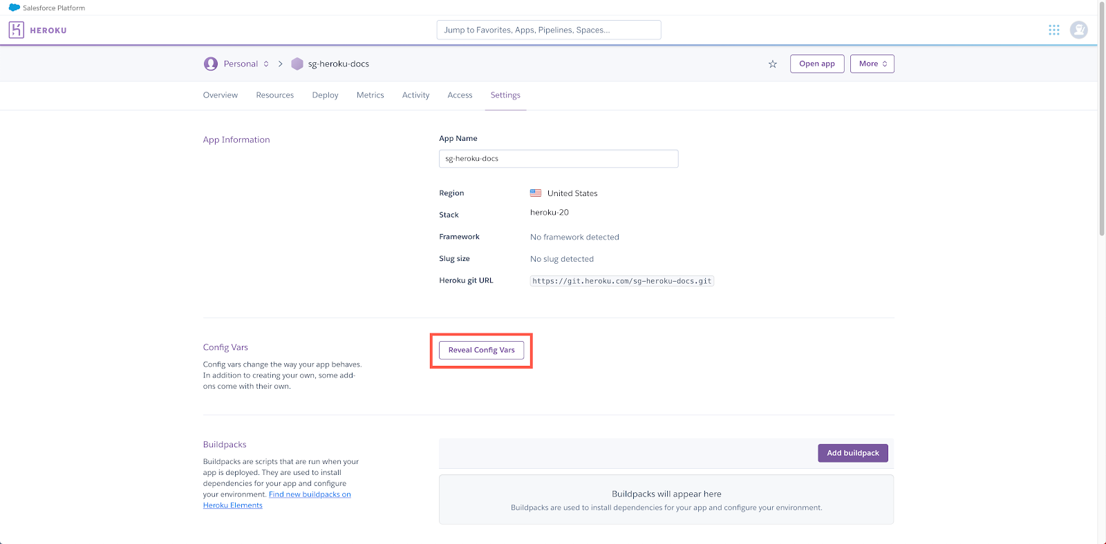
Task: Open the app grid launcher icon
Action: click(1054, 30)
